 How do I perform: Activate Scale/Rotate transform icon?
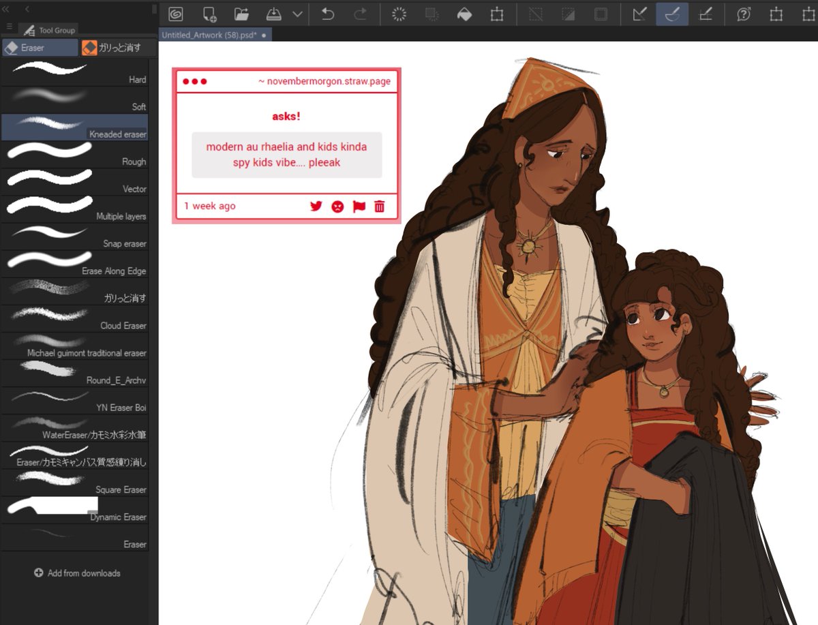tap(496, 14)
